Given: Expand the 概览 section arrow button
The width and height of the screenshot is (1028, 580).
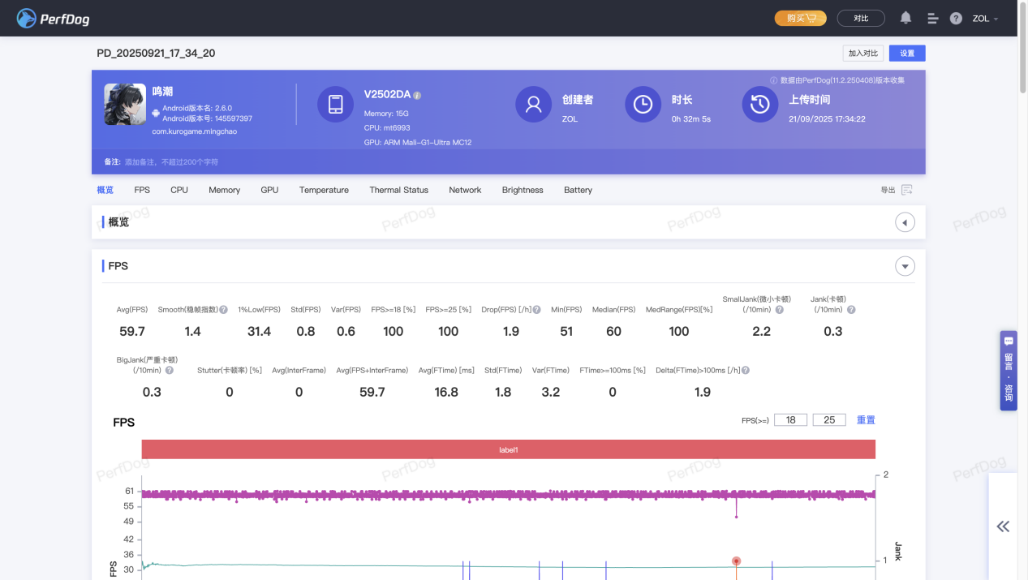Looking at the screenshot, I should 905,222.
